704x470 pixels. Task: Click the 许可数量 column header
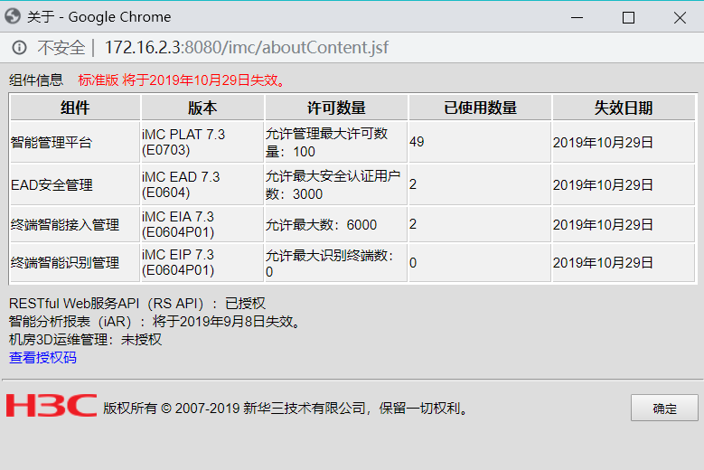336,108
